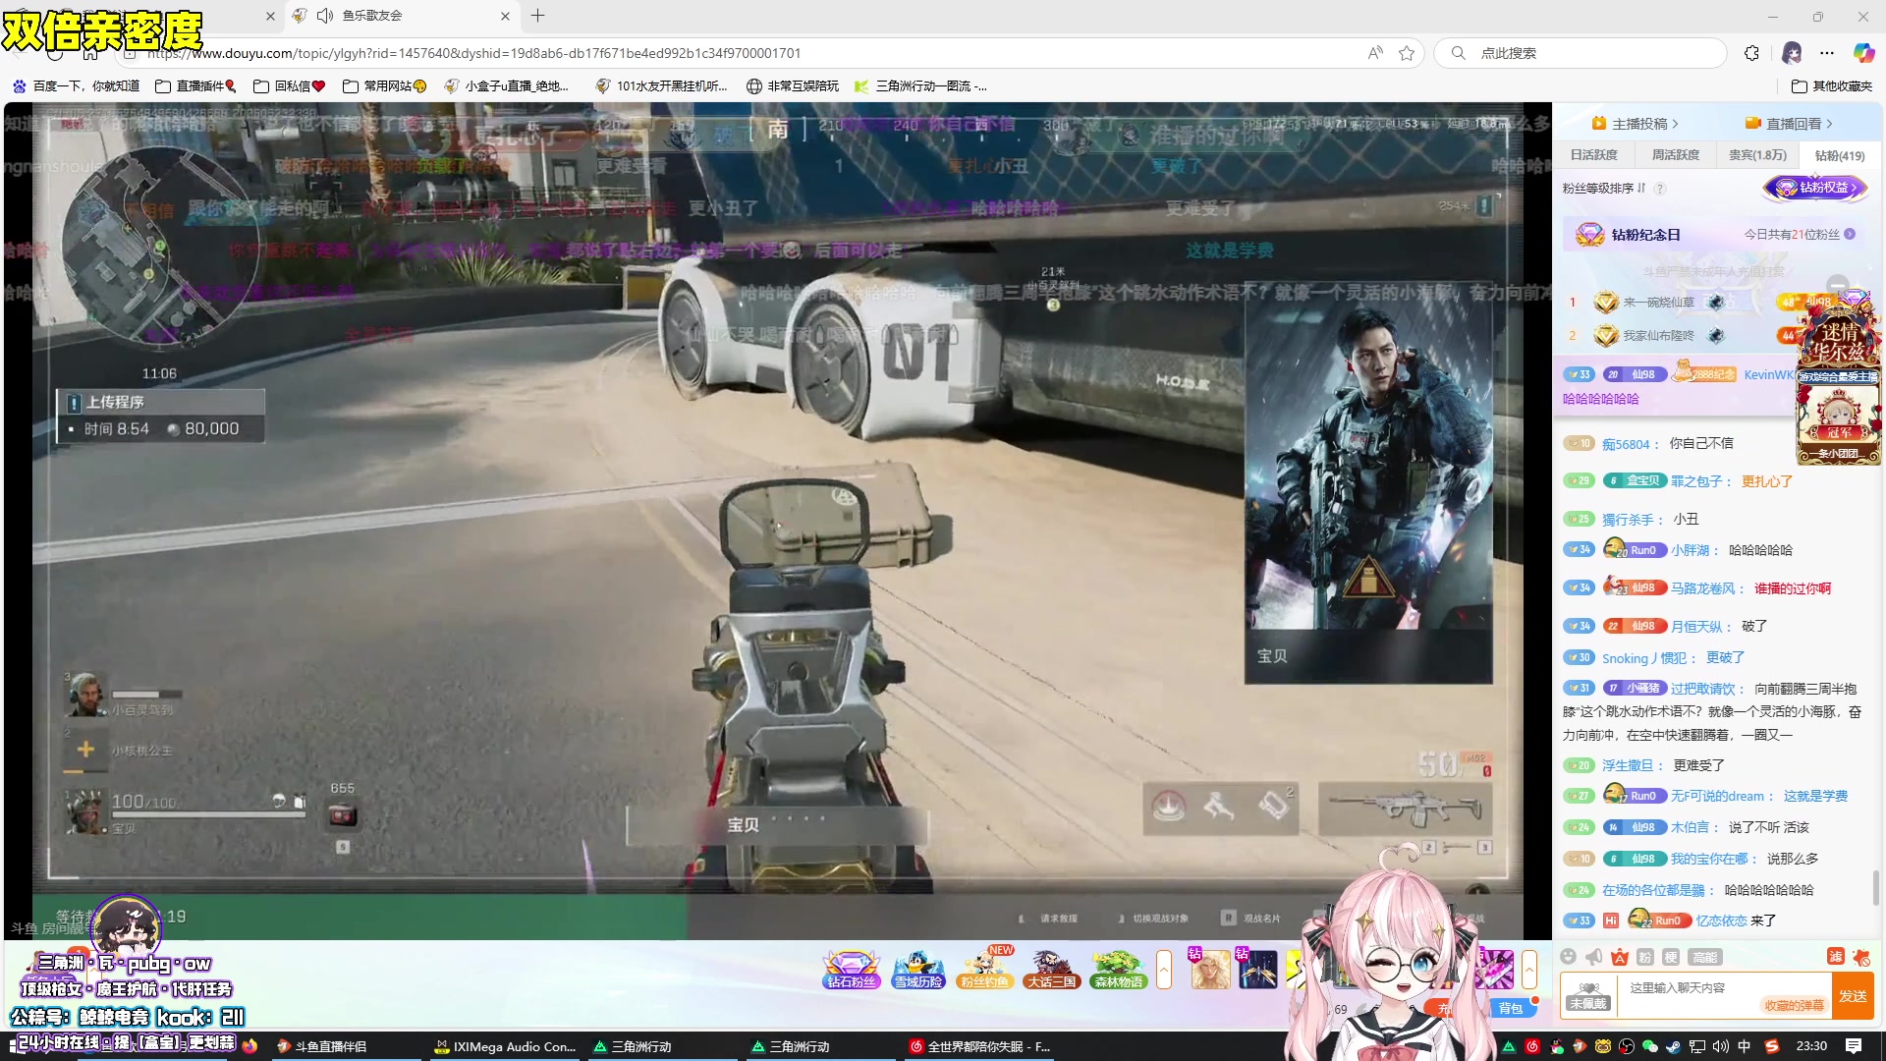The height and width of the screenshot is (1061, 1886).
Task: Toggle the red 滤 filter icon
Action: [1835, 957]
